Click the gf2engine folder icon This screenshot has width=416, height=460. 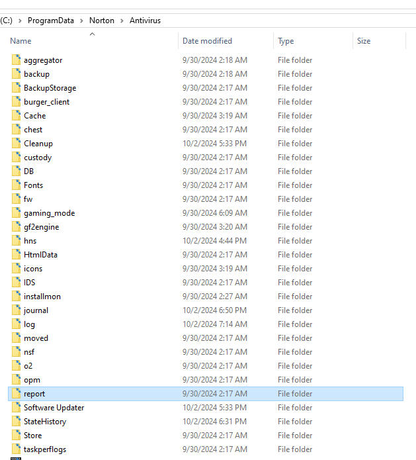coord(17,226)
